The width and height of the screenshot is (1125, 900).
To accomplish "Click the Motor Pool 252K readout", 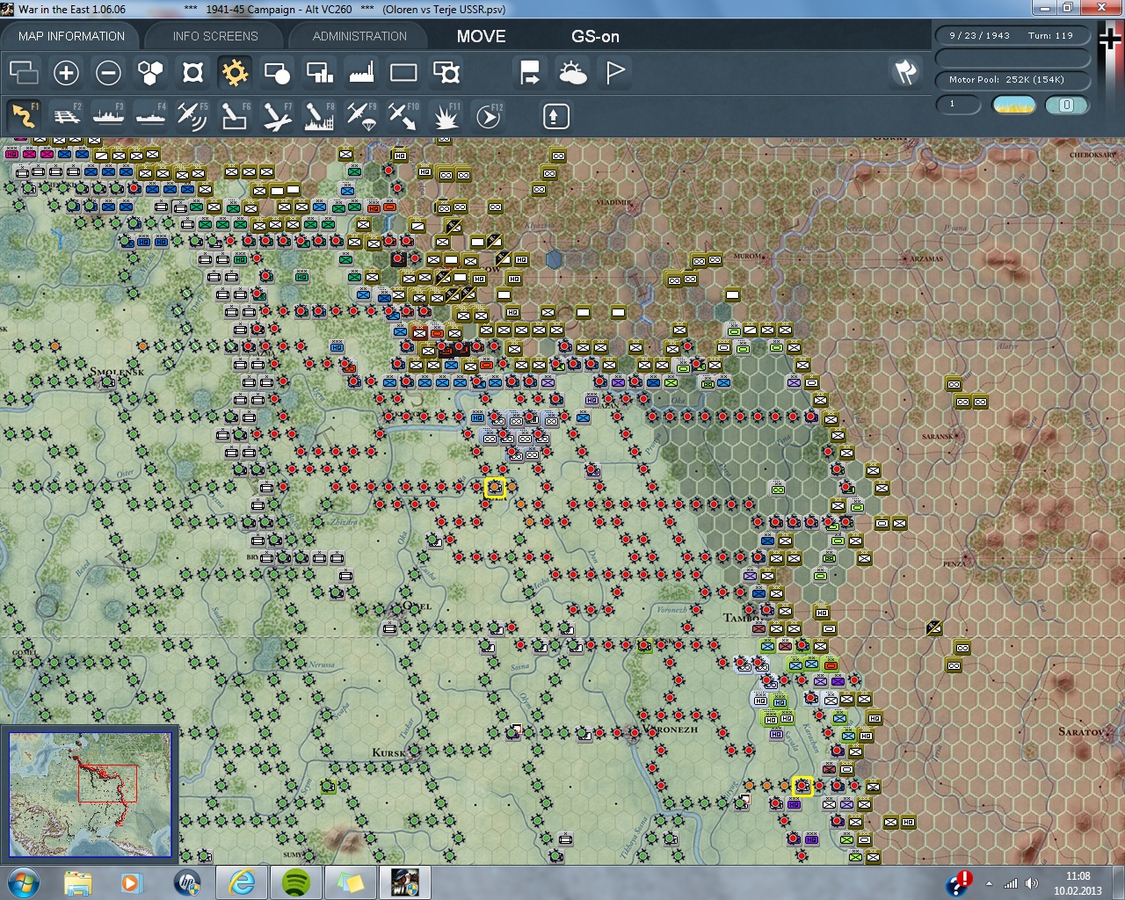I will coord(1012,80).
